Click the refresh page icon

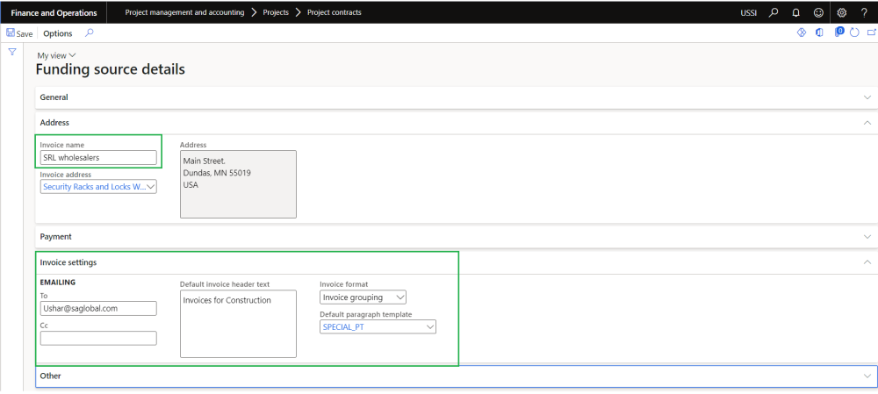click(854, 33)
